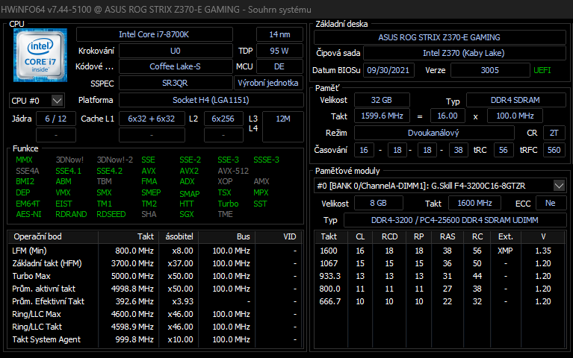Click the Intel Core i7 logo

pyautogui.click(x=40, y=55)
